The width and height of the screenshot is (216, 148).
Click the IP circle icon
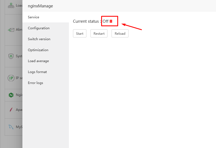[x=11, y=78]
